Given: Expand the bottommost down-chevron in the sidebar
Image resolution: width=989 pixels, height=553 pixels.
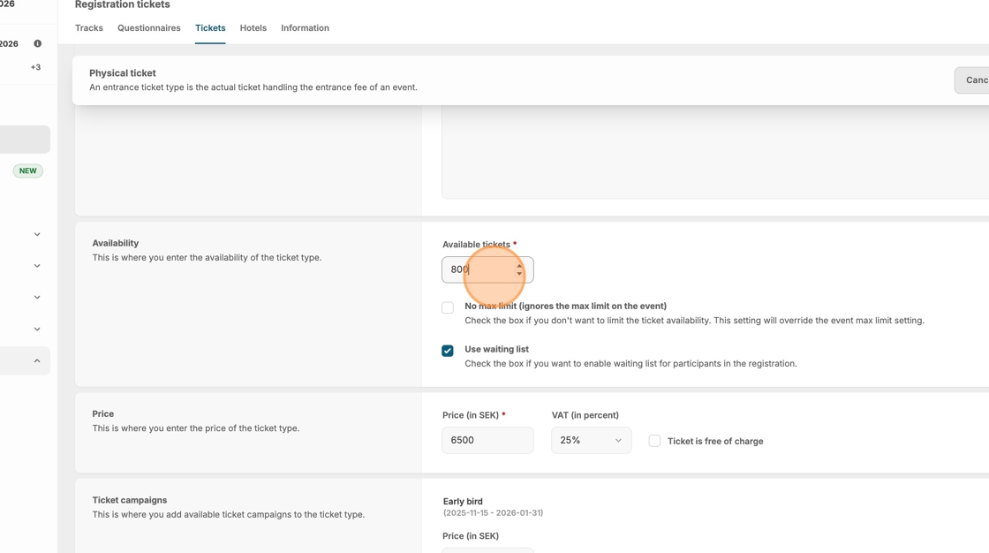Looking at the screenshot, I should click(x=37, y=329).
